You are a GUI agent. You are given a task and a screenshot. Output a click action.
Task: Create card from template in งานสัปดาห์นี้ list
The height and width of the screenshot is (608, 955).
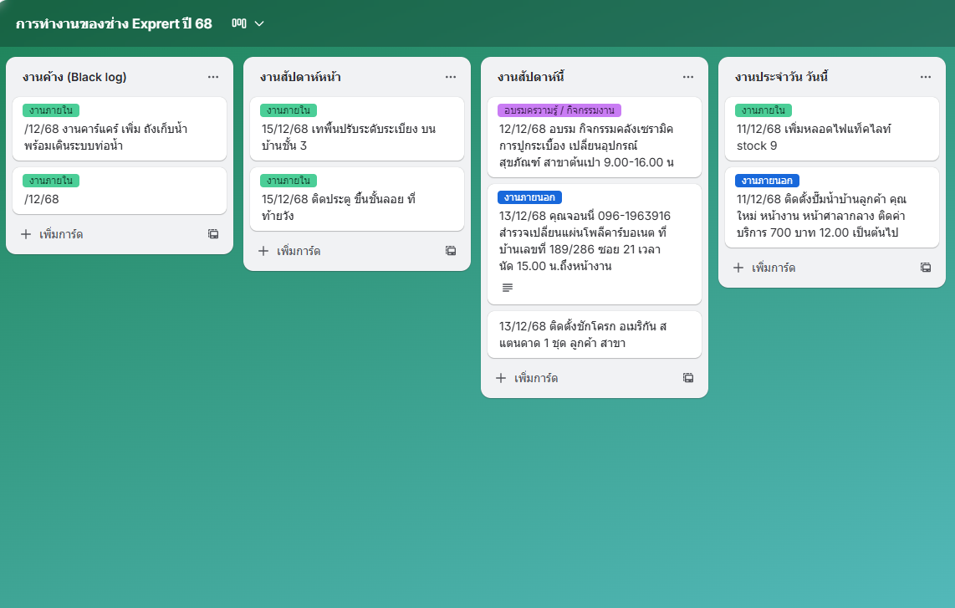[688, 378]
